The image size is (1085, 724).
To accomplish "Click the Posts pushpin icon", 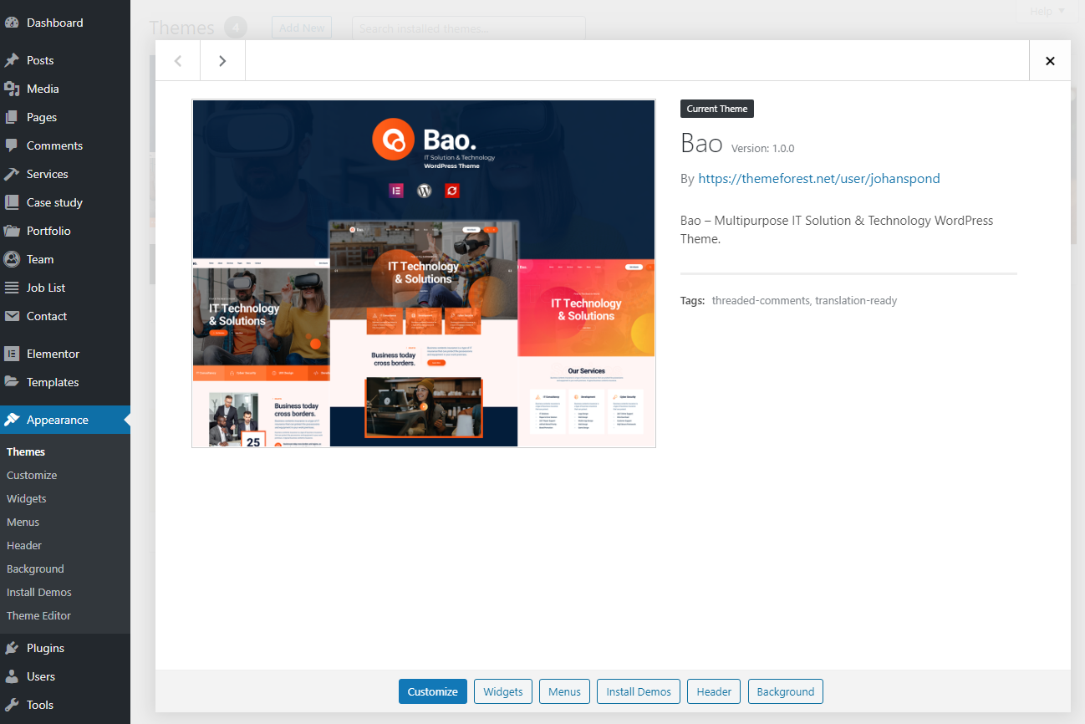I will point(12,60).
